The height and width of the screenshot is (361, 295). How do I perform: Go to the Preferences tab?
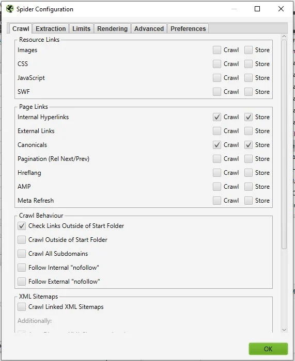[188, 28]
